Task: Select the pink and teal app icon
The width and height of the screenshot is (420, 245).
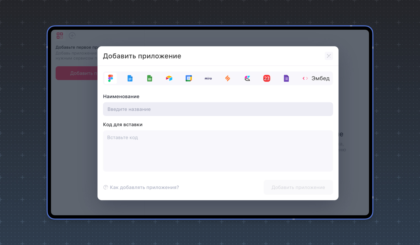Action: [247, 78]
